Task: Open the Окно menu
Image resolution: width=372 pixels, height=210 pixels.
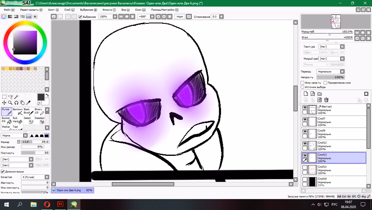Action: click(140, 10)
